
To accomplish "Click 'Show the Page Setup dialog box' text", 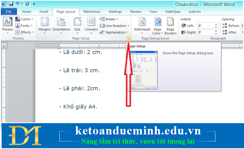I will point(188,53).
